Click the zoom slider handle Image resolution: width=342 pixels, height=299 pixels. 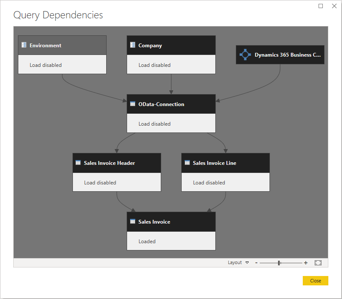coord(279,263)
